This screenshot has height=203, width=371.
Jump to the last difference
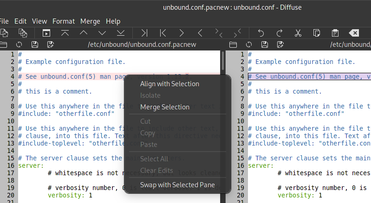(121, 33)
